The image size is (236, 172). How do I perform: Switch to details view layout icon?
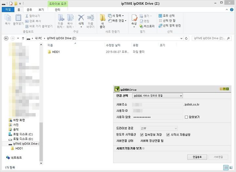point(226,167)
